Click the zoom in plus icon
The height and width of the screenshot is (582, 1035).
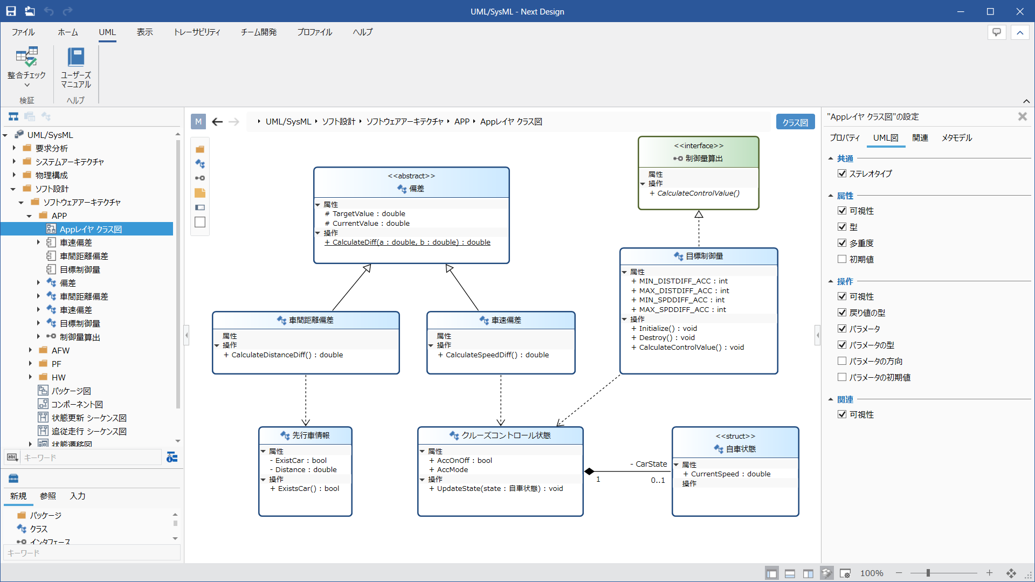click(990, 573)
